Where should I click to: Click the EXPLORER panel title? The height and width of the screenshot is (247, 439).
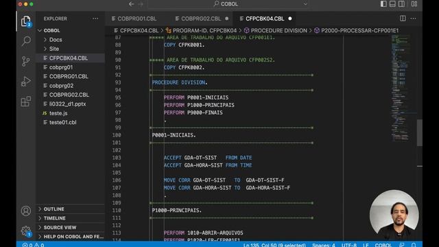(55, 19)
